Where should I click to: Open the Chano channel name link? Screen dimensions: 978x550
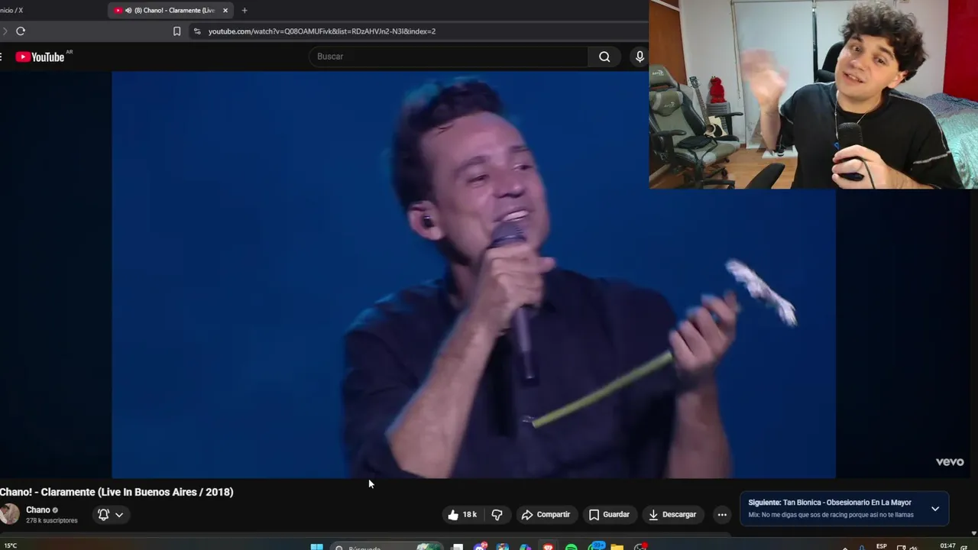click(38, 510)
